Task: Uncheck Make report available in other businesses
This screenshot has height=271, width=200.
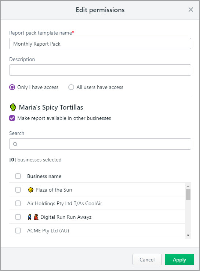Action: coord(12,118)
